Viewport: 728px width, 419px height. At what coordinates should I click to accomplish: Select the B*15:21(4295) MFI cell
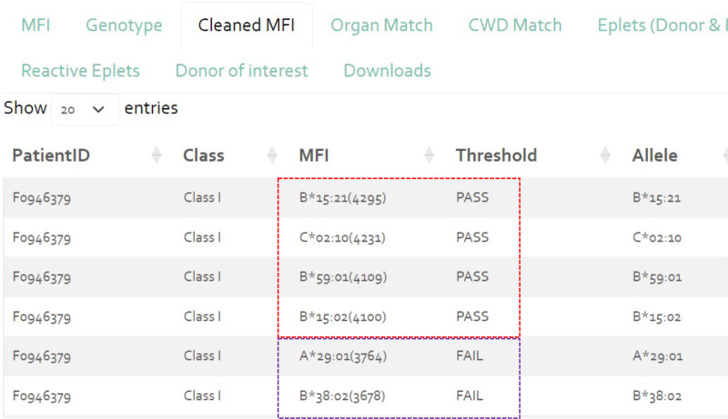click(342, 198)
